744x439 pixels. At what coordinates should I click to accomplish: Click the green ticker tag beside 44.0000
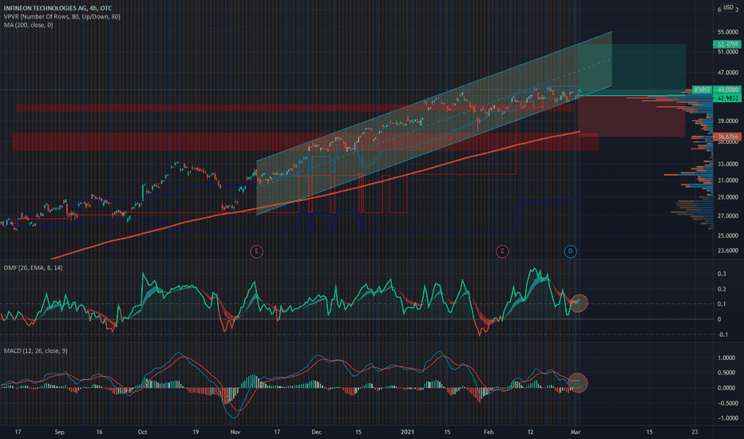(x=702, y=89)
